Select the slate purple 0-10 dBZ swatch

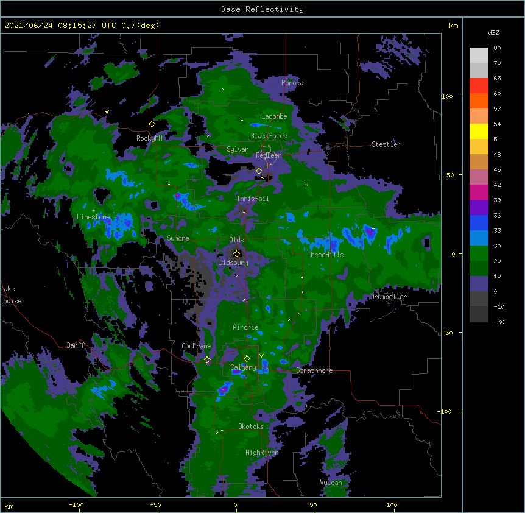point(479,284)
